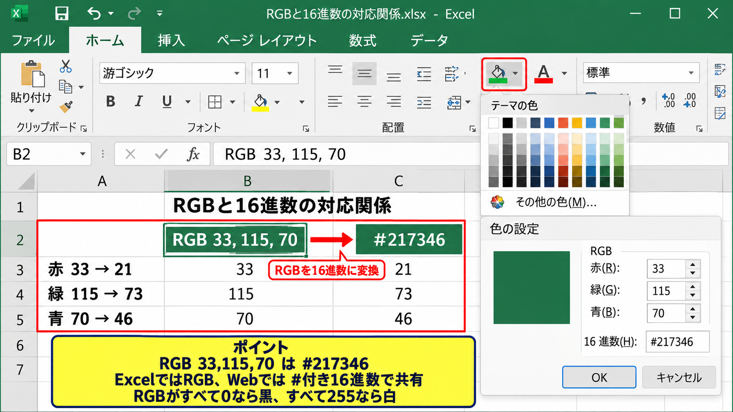Screen dimensions: 733x412
Task: Click the Borders grid icon
Action: coord(215,102)
